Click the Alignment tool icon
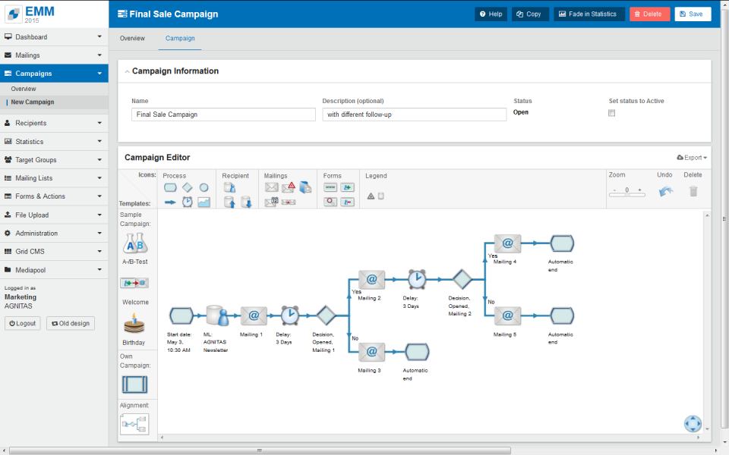 point(135,425)
